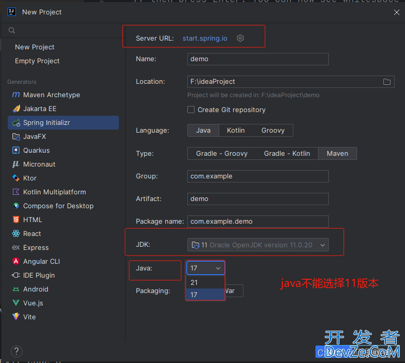Pick Java version 17 from list
This screenshot has width=405, height=363.
205,295
